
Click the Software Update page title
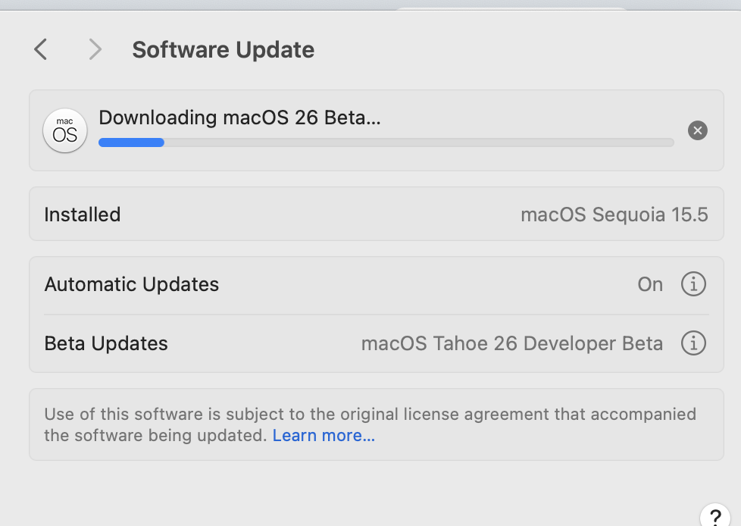tap(223, 50)
